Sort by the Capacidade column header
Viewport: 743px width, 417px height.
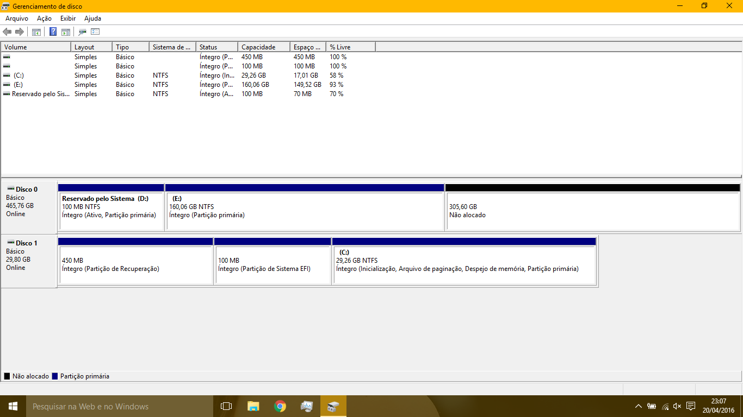pos(264,47)
